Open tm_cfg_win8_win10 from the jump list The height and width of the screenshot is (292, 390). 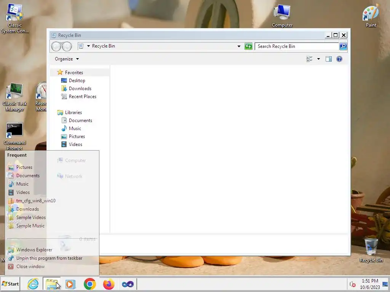(x=52, y=201)
